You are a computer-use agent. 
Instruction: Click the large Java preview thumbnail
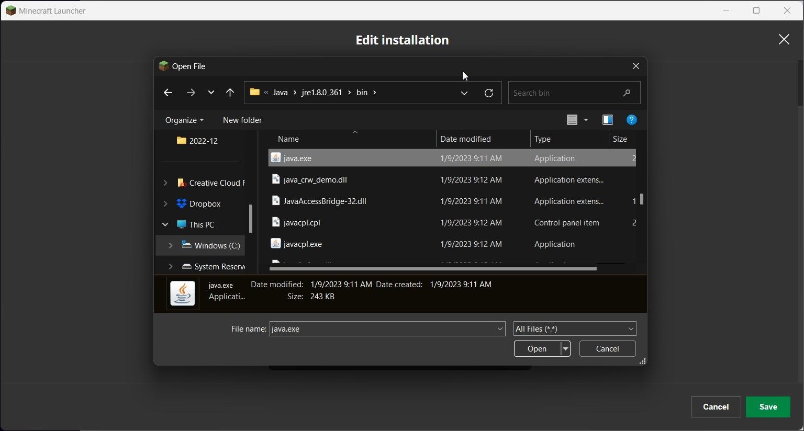click(x=183, y=293)
